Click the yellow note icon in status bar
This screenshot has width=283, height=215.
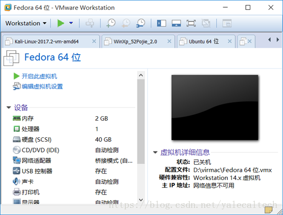268,209
